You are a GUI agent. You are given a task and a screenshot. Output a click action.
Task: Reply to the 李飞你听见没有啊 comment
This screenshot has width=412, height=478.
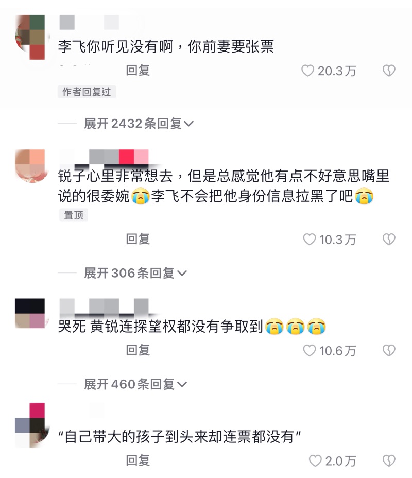click(138, 71)
